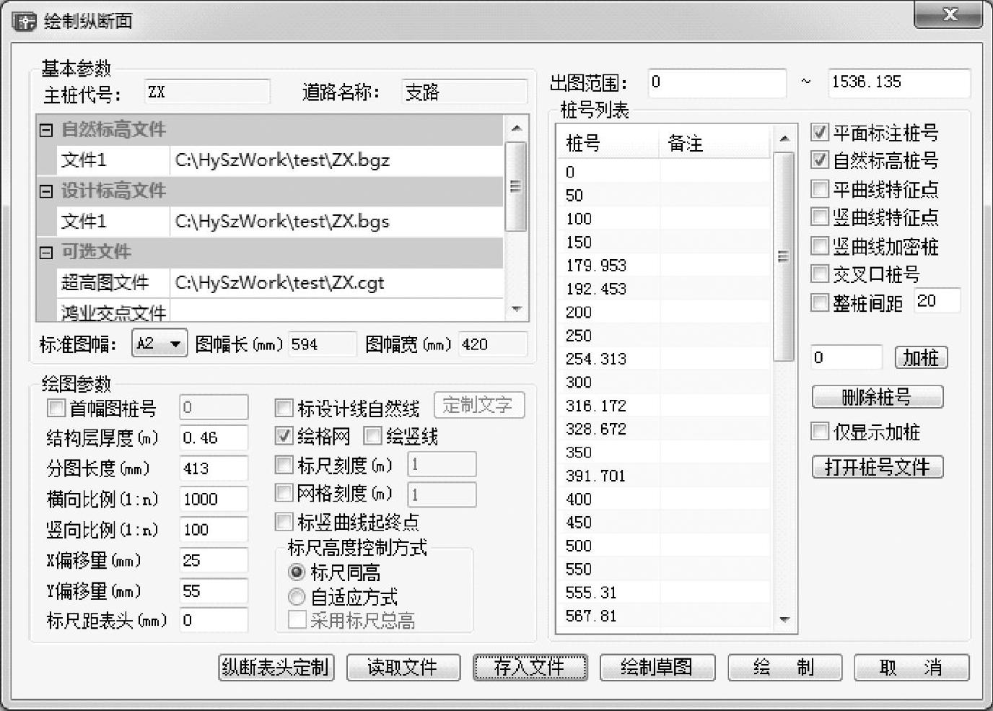Enable 标尺刻度(m) checkbox
993x711 pixels.
point(284,465)
